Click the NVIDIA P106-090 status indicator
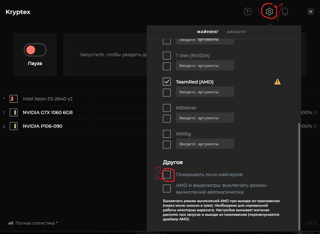 [14, 126]
